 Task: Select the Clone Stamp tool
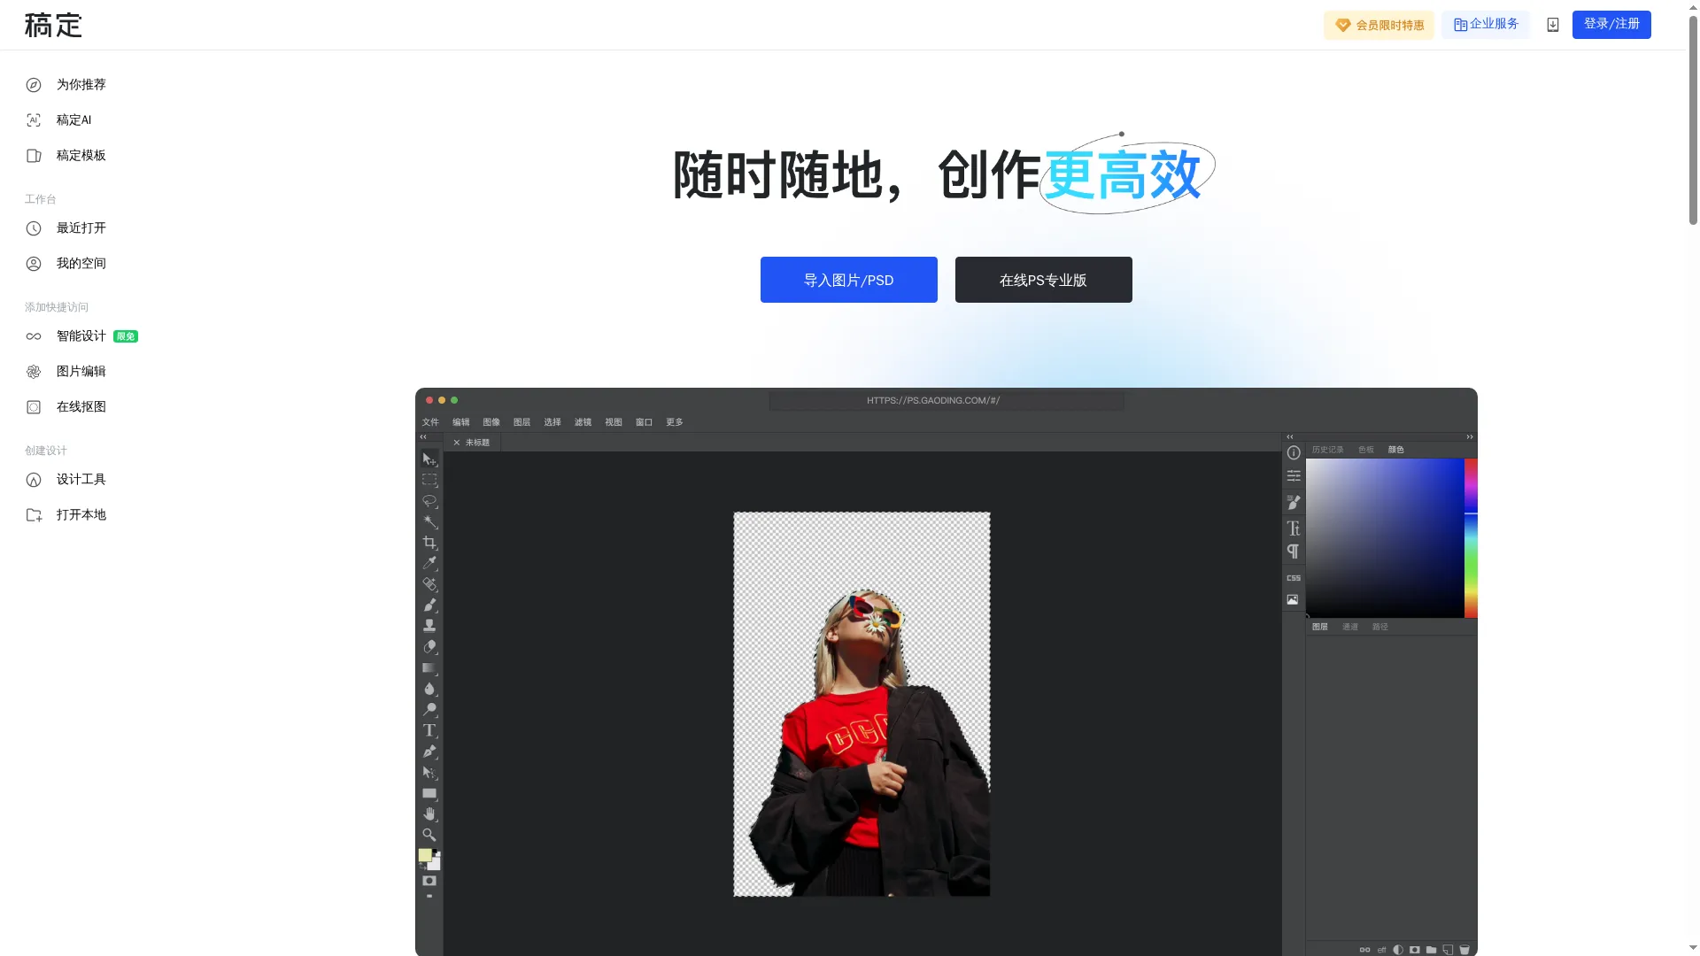click(x=430, y=624)
